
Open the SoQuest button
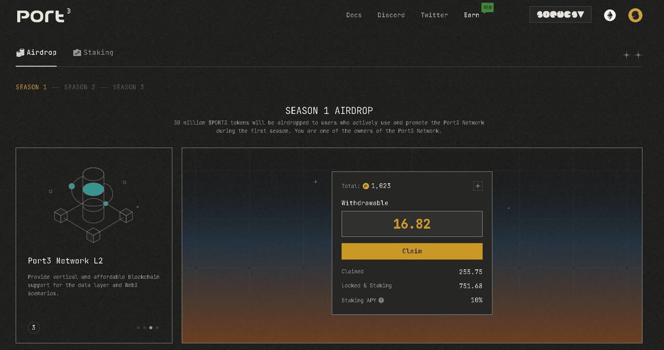click(x=561, y=14)
